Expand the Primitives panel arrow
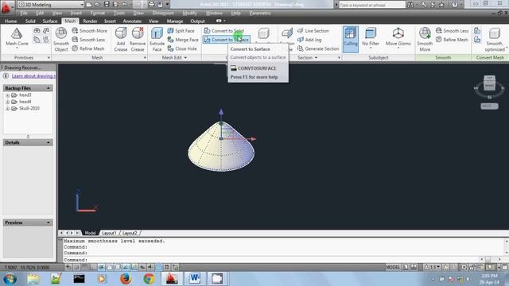509x286 pixels. click(49, 58)
